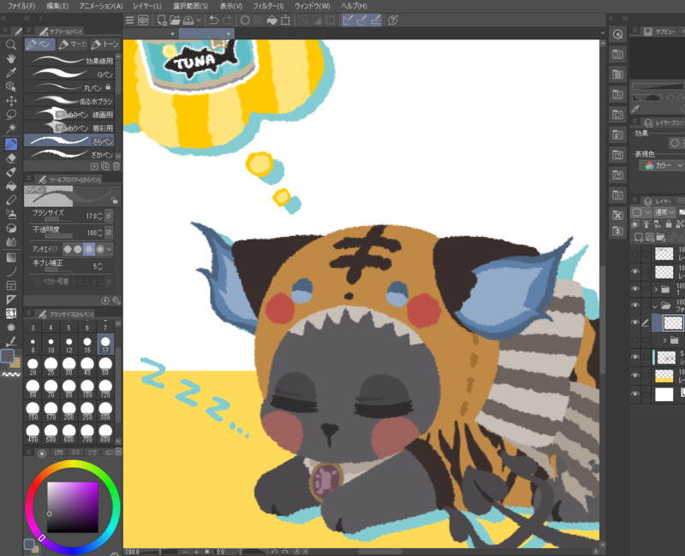Open the blending mode dropdown 通常
The image size is (685, 556).
click(x=664, y=212)
